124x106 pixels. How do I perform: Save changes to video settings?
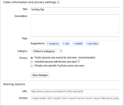(x=40, y=75)
